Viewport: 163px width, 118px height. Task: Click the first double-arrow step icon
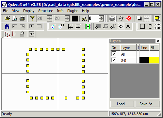(70, 26)
